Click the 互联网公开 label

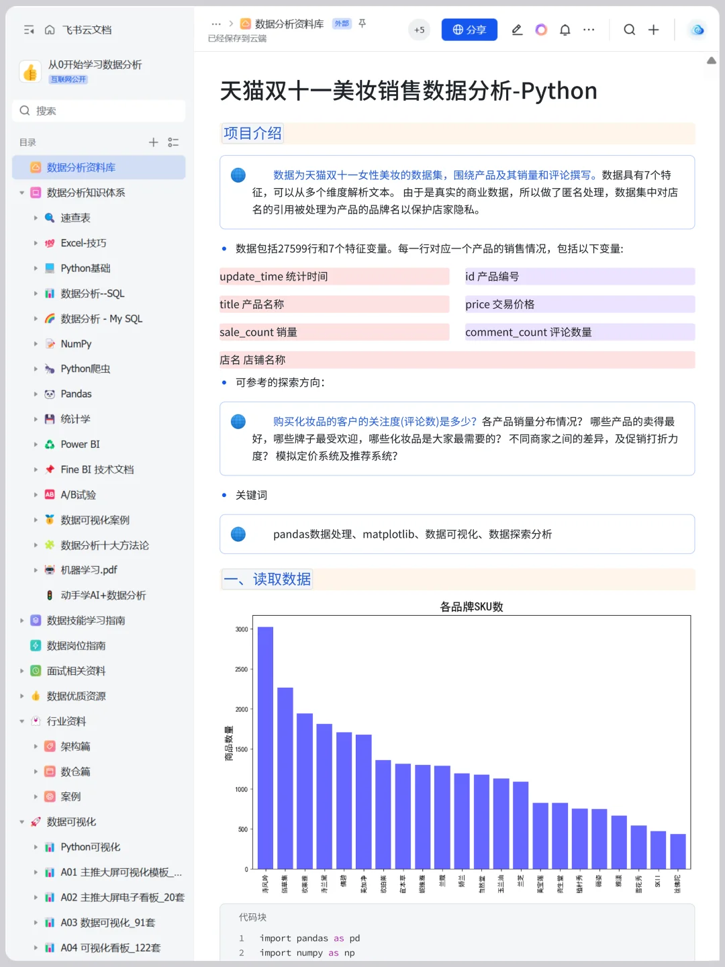[x=68, y=79]
